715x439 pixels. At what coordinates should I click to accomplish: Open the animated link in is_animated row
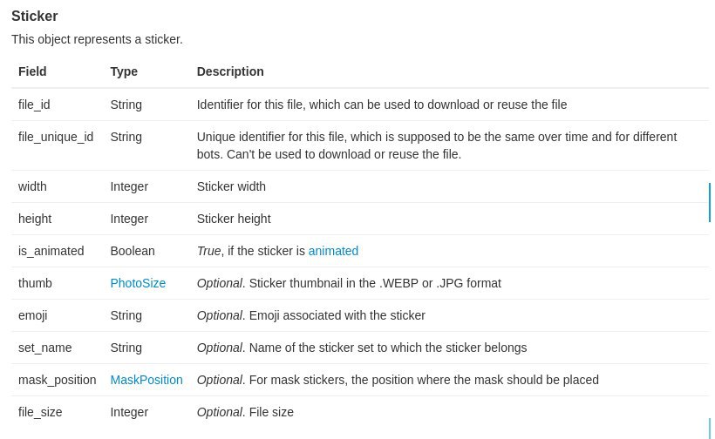[x=333, y=251]
